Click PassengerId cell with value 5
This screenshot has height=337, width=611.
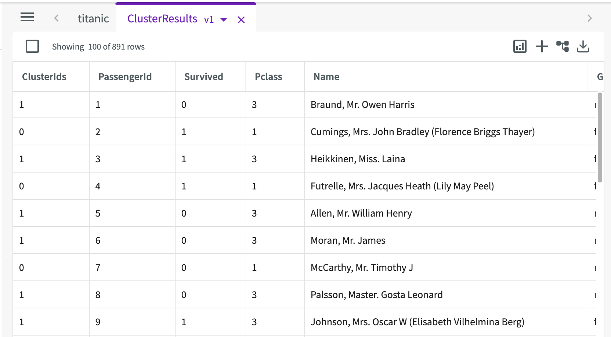tap(133, 213)
